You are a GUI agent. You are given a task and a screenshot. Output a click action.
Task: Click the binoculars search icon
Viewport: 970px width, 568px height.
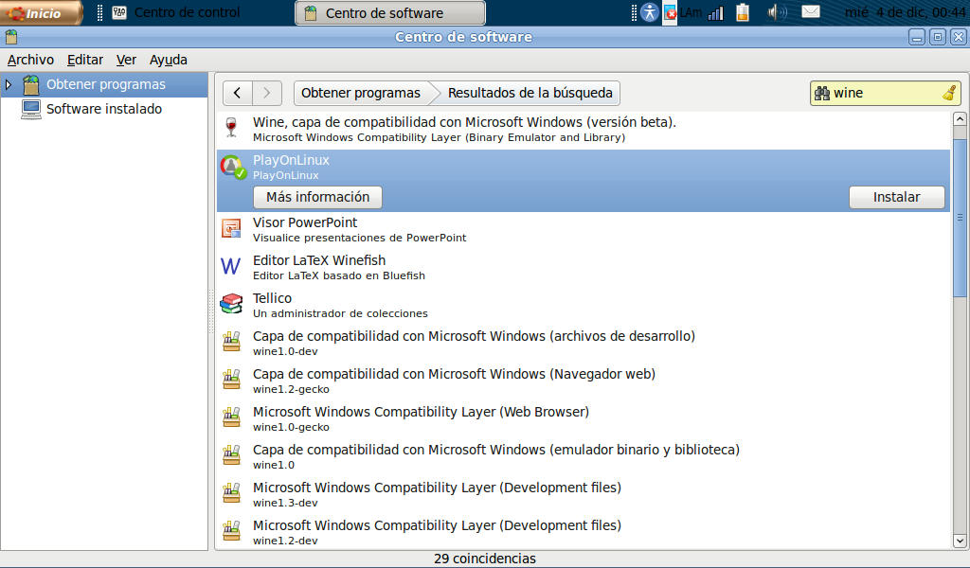click(821, 94)
